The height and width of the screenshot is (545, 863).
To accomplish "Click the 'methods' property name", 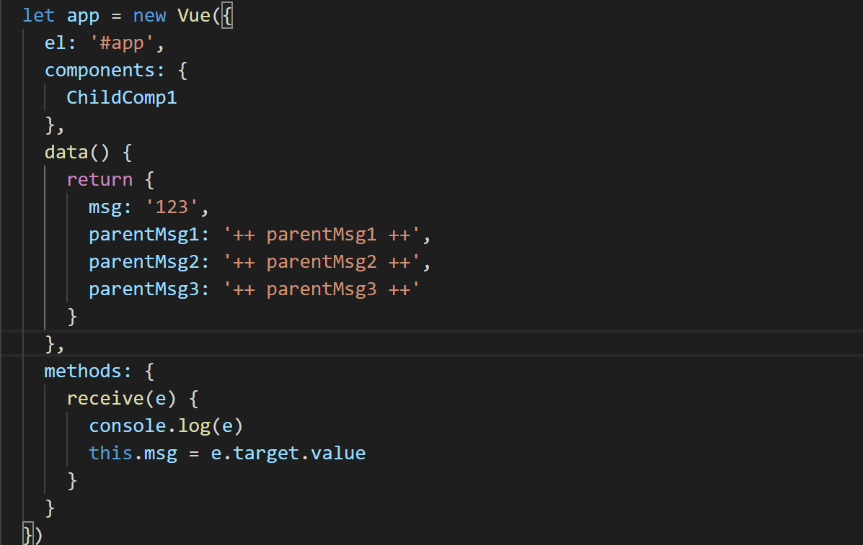I will click(83, 371).
